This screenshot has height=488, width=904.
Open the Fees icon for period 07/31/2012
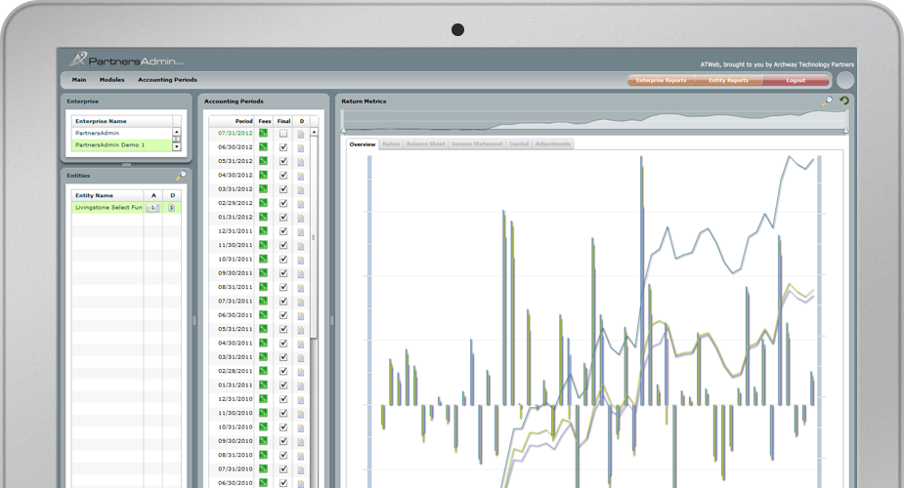pyautogui.click(x=263, y=133)
